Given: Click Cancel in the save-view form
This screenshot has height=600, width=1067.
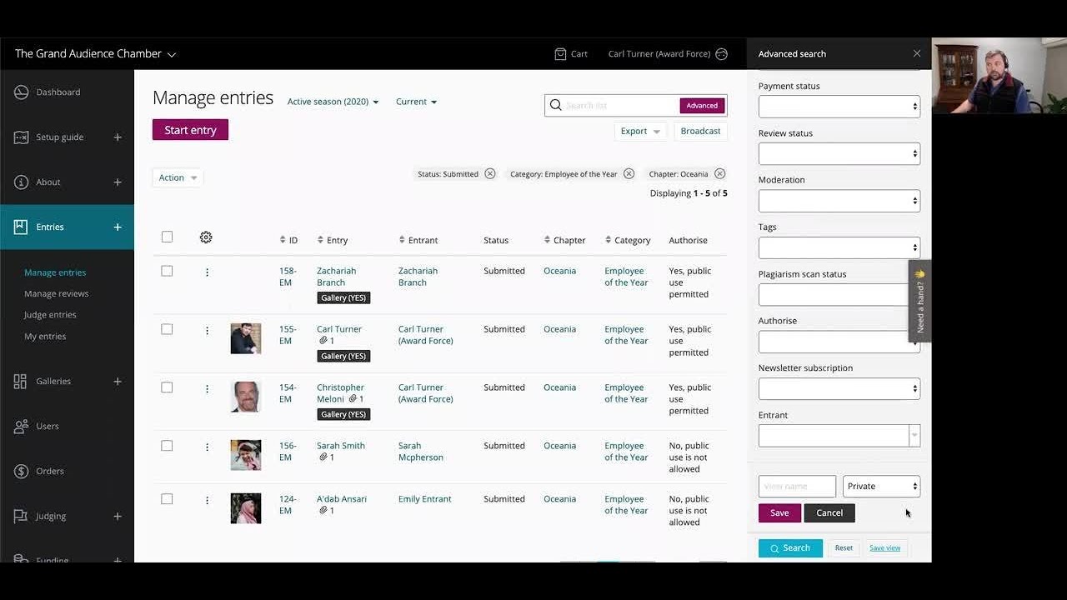Looking at the screenshot, I should tap(829, 513).
